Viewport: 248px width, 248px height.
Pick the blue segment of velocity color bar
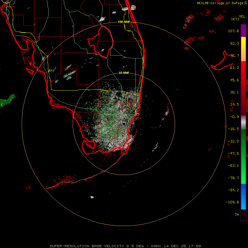[x=243, y=196]
